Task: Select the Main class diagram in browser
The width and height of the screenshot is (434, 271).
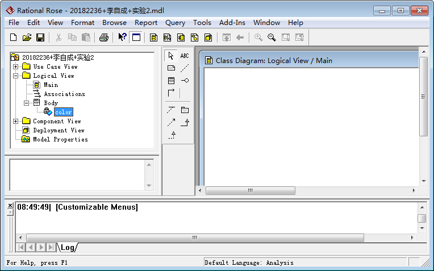Action: [51, 85]
